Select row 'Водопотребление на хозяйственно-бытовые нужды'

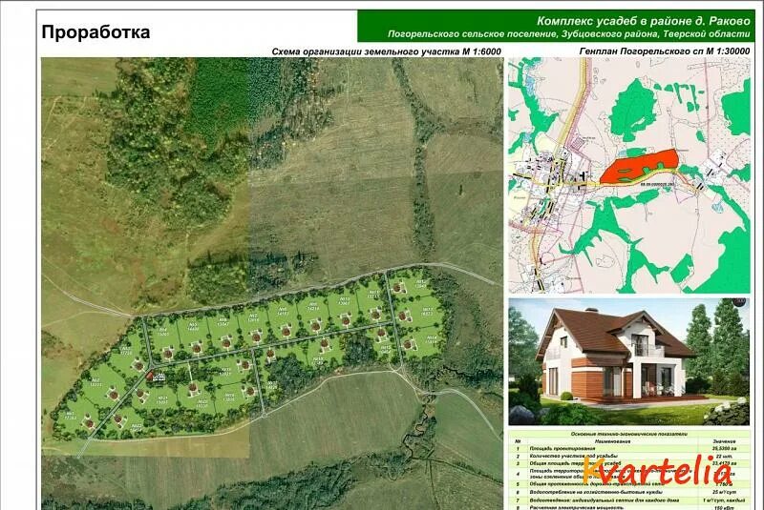[x=629, y=492]
